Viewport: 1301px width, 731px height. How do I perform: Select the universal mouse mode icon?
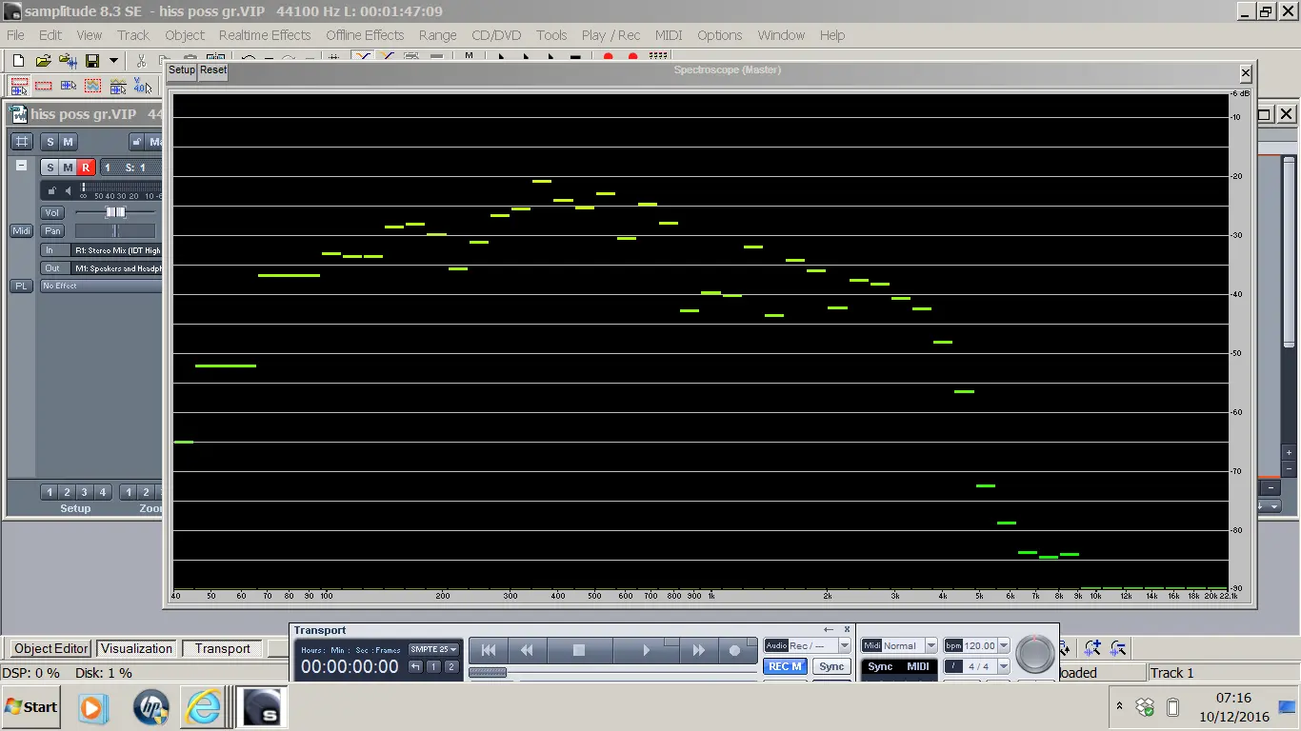coord(18,86)
